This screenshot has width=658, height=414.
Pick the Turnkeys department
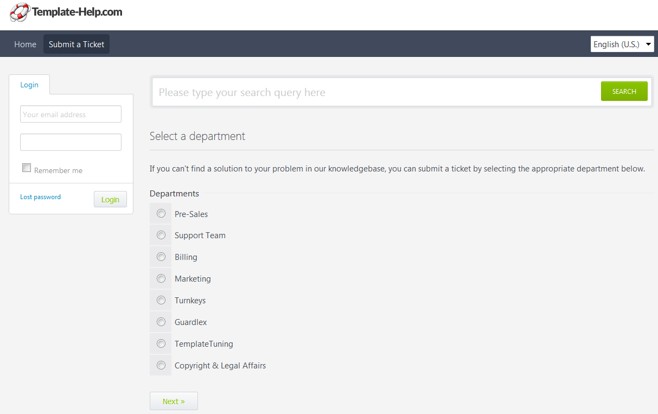click(161, 300)
